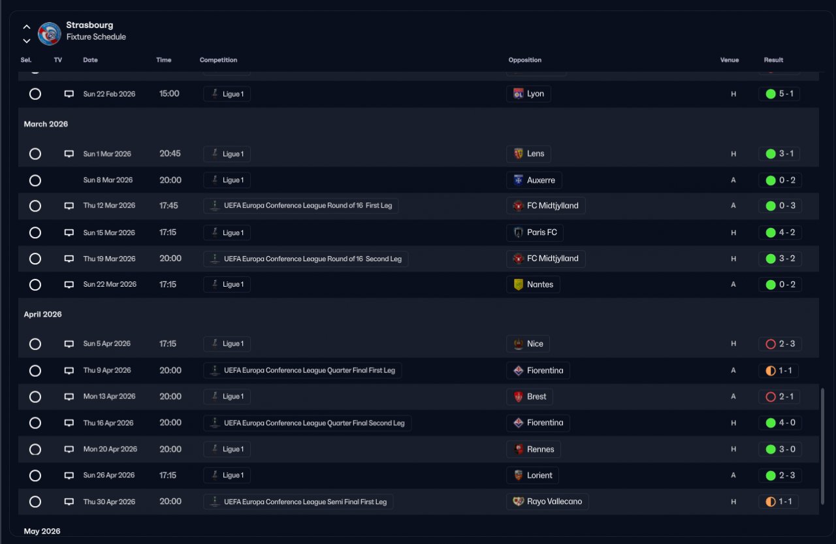Viewport: 836px width, 544px height.
Task: Open Ligue 1 competition link for Lorient match
Action: click(x=227, y=475)
